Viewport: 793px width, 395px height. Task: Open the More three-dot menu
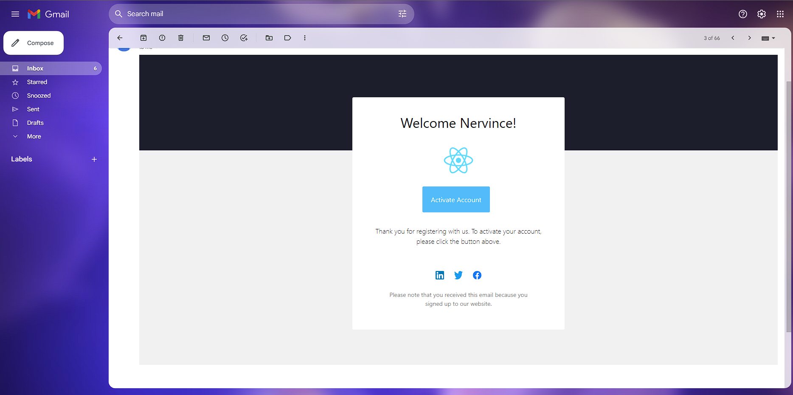click(x=305, y=38)
